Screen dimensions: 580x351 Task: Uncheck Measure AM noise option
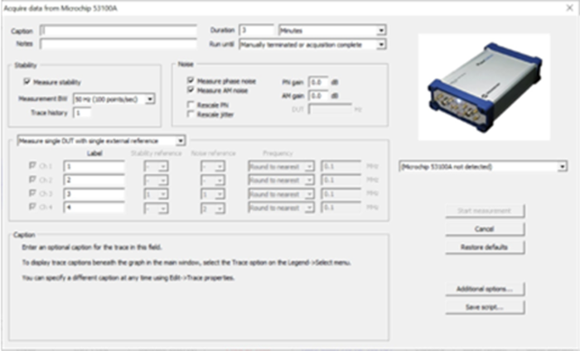(191, 89)
